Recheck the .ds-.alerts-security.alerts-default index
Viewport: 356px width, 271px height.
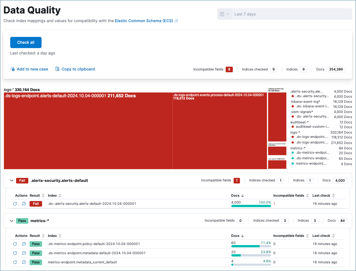click(15, 204)
